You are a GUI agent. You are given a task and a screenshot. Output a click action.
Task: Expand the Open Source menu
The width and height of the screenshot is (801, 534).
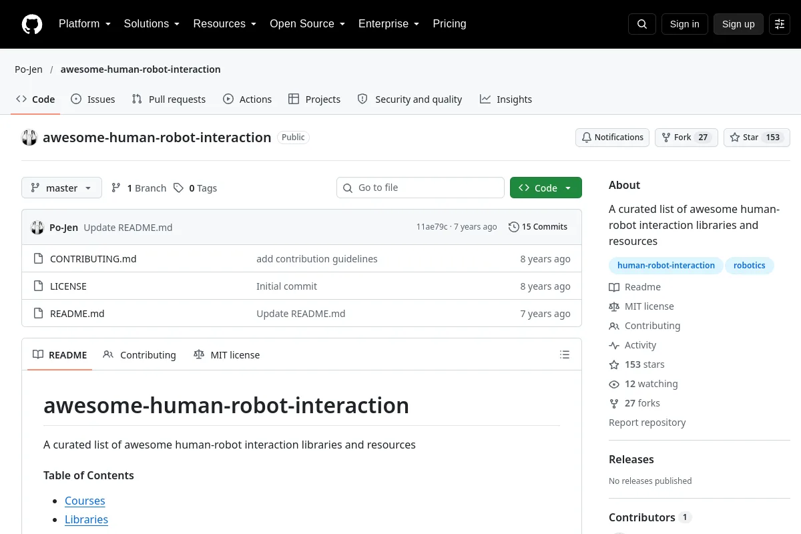(307, 24)
